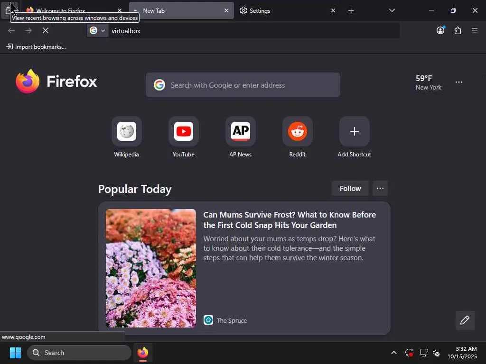Go forward with the forward arrow

[x=28, y=30]
